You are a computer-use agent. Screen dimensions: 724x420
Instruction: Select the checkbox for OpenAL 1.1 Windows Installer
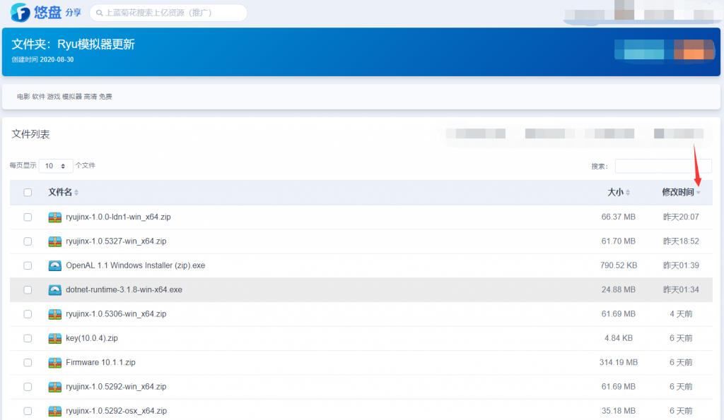point(28,265)
